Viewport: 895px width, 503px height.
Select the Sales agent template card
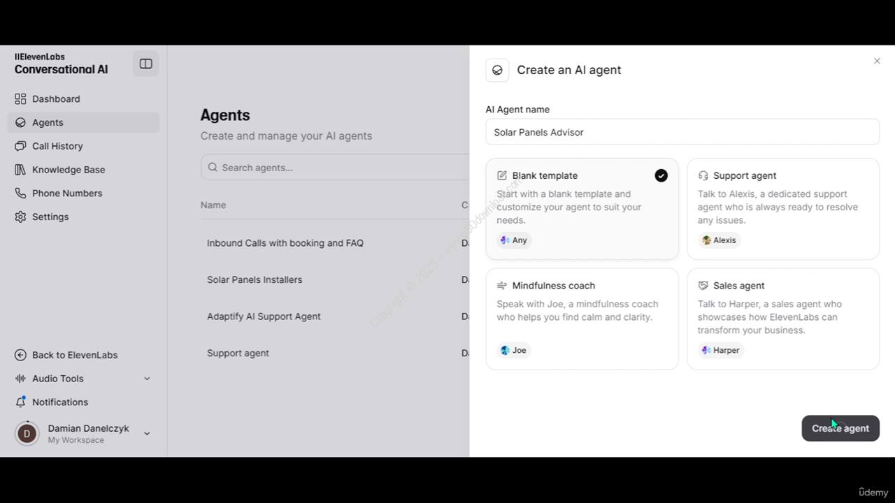pyautogui.click(x=783, y=319)
